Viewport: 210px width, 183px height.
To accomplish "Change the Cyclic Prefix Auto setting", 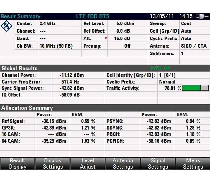I will point(186,38).
